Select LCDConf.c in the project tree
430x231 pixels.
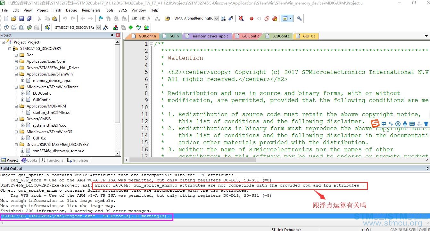pos(42,93)
